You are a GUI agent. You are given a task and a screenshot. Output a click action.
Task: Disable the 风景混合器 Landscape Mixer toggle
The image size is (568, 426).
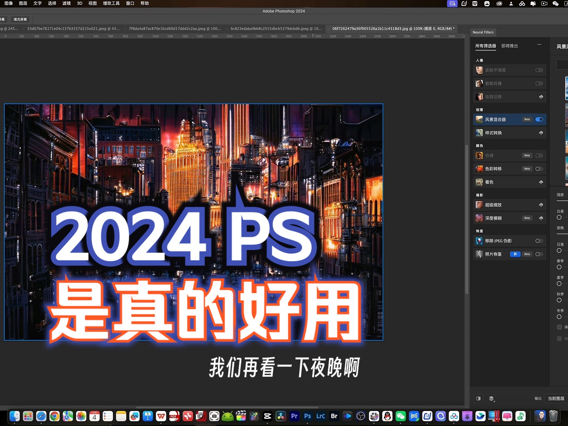tap(539, 119)
